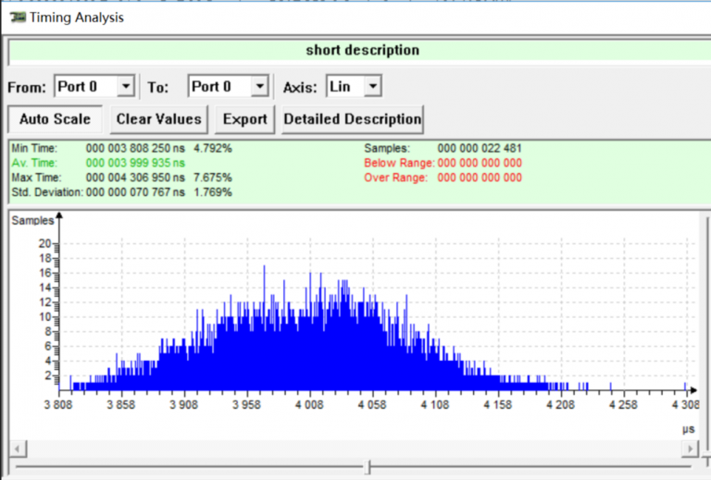Click the Std. Deviation value row
Image resolution: width=711 pixels, height=480 pixels.
tap(157, 192)
